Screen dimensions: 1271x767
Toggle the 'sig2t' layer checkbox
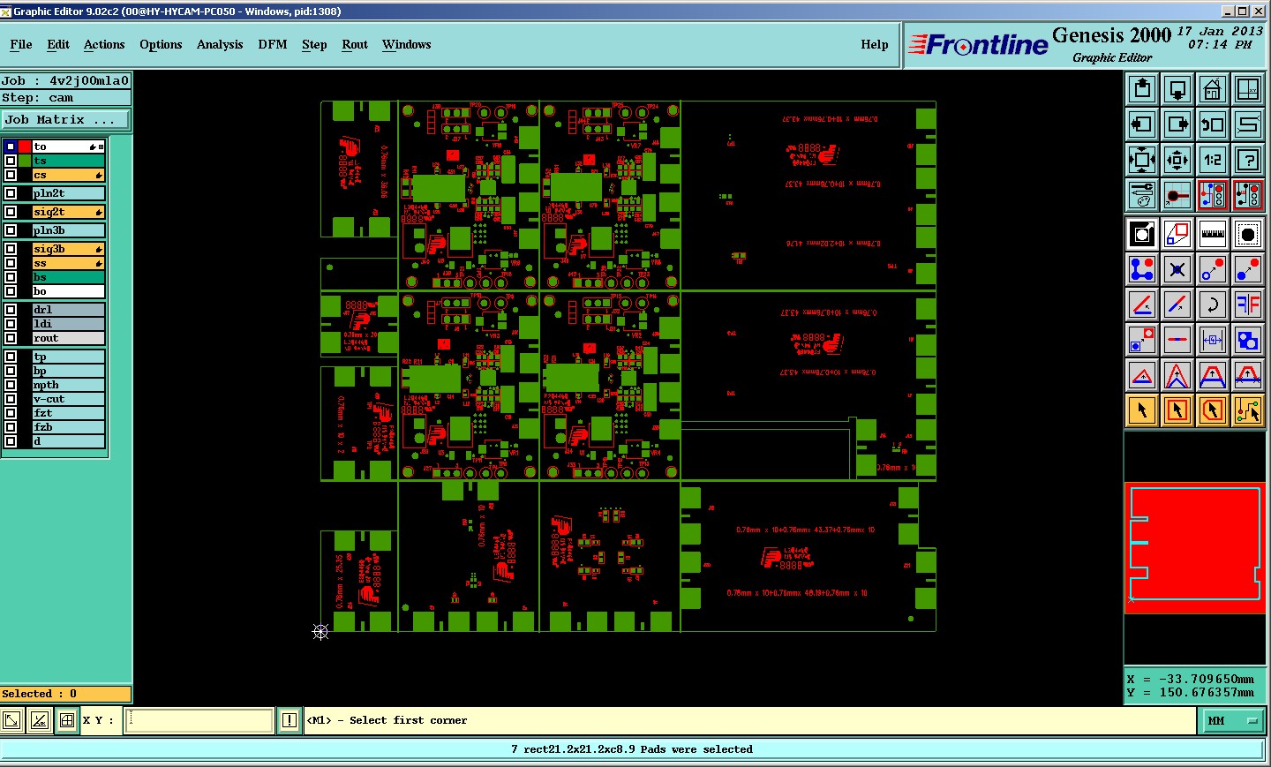[11, 212]
